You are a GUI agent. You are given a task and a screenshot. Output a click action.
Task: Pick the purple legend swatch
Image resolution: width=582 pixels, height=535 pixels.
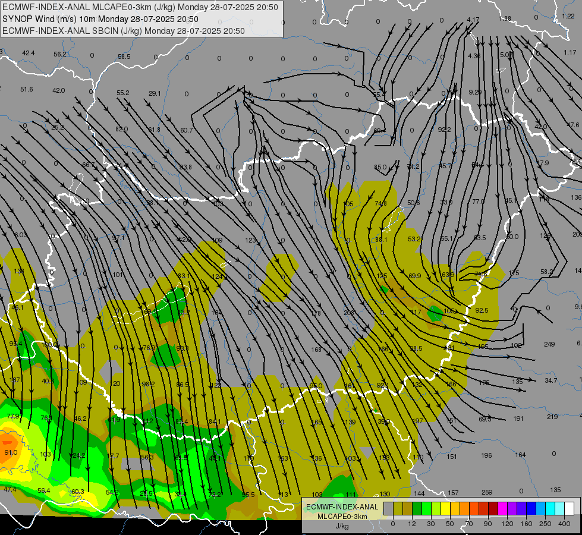(512, 508)
